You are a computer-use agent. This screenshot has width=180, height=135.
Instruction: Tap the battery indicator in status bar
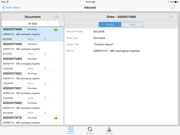(x=177, y=2)
